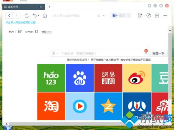Screen dimensions: 174x130
Task: Open home page via the house icon
Action: point(45,15)
